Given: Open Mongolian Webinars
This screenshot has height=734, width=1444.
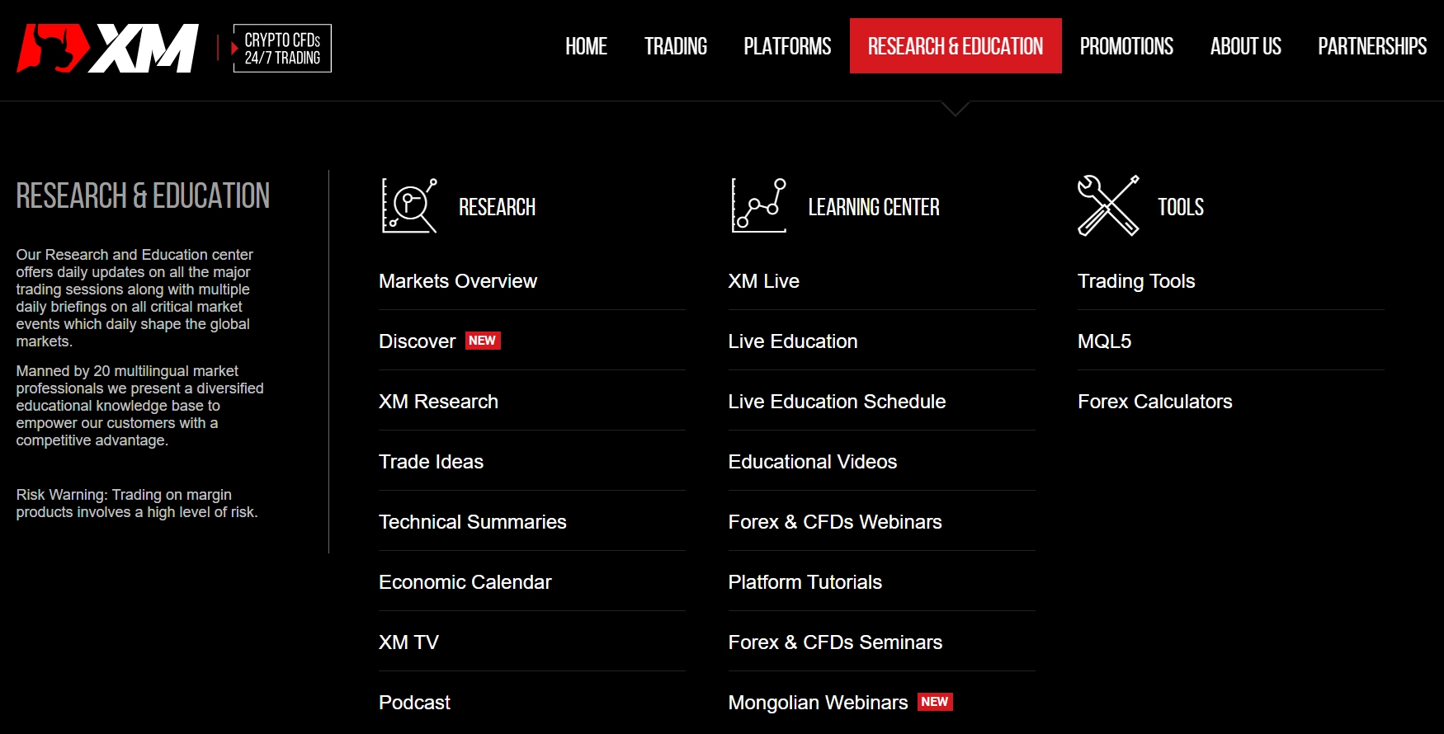Looking at the screenshot, I should [818, 703].
